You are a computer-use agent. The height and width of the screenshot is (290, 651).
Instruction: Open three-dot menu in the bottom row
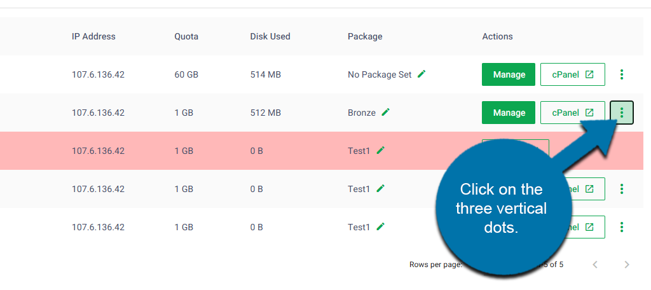(x=622, y=227)
